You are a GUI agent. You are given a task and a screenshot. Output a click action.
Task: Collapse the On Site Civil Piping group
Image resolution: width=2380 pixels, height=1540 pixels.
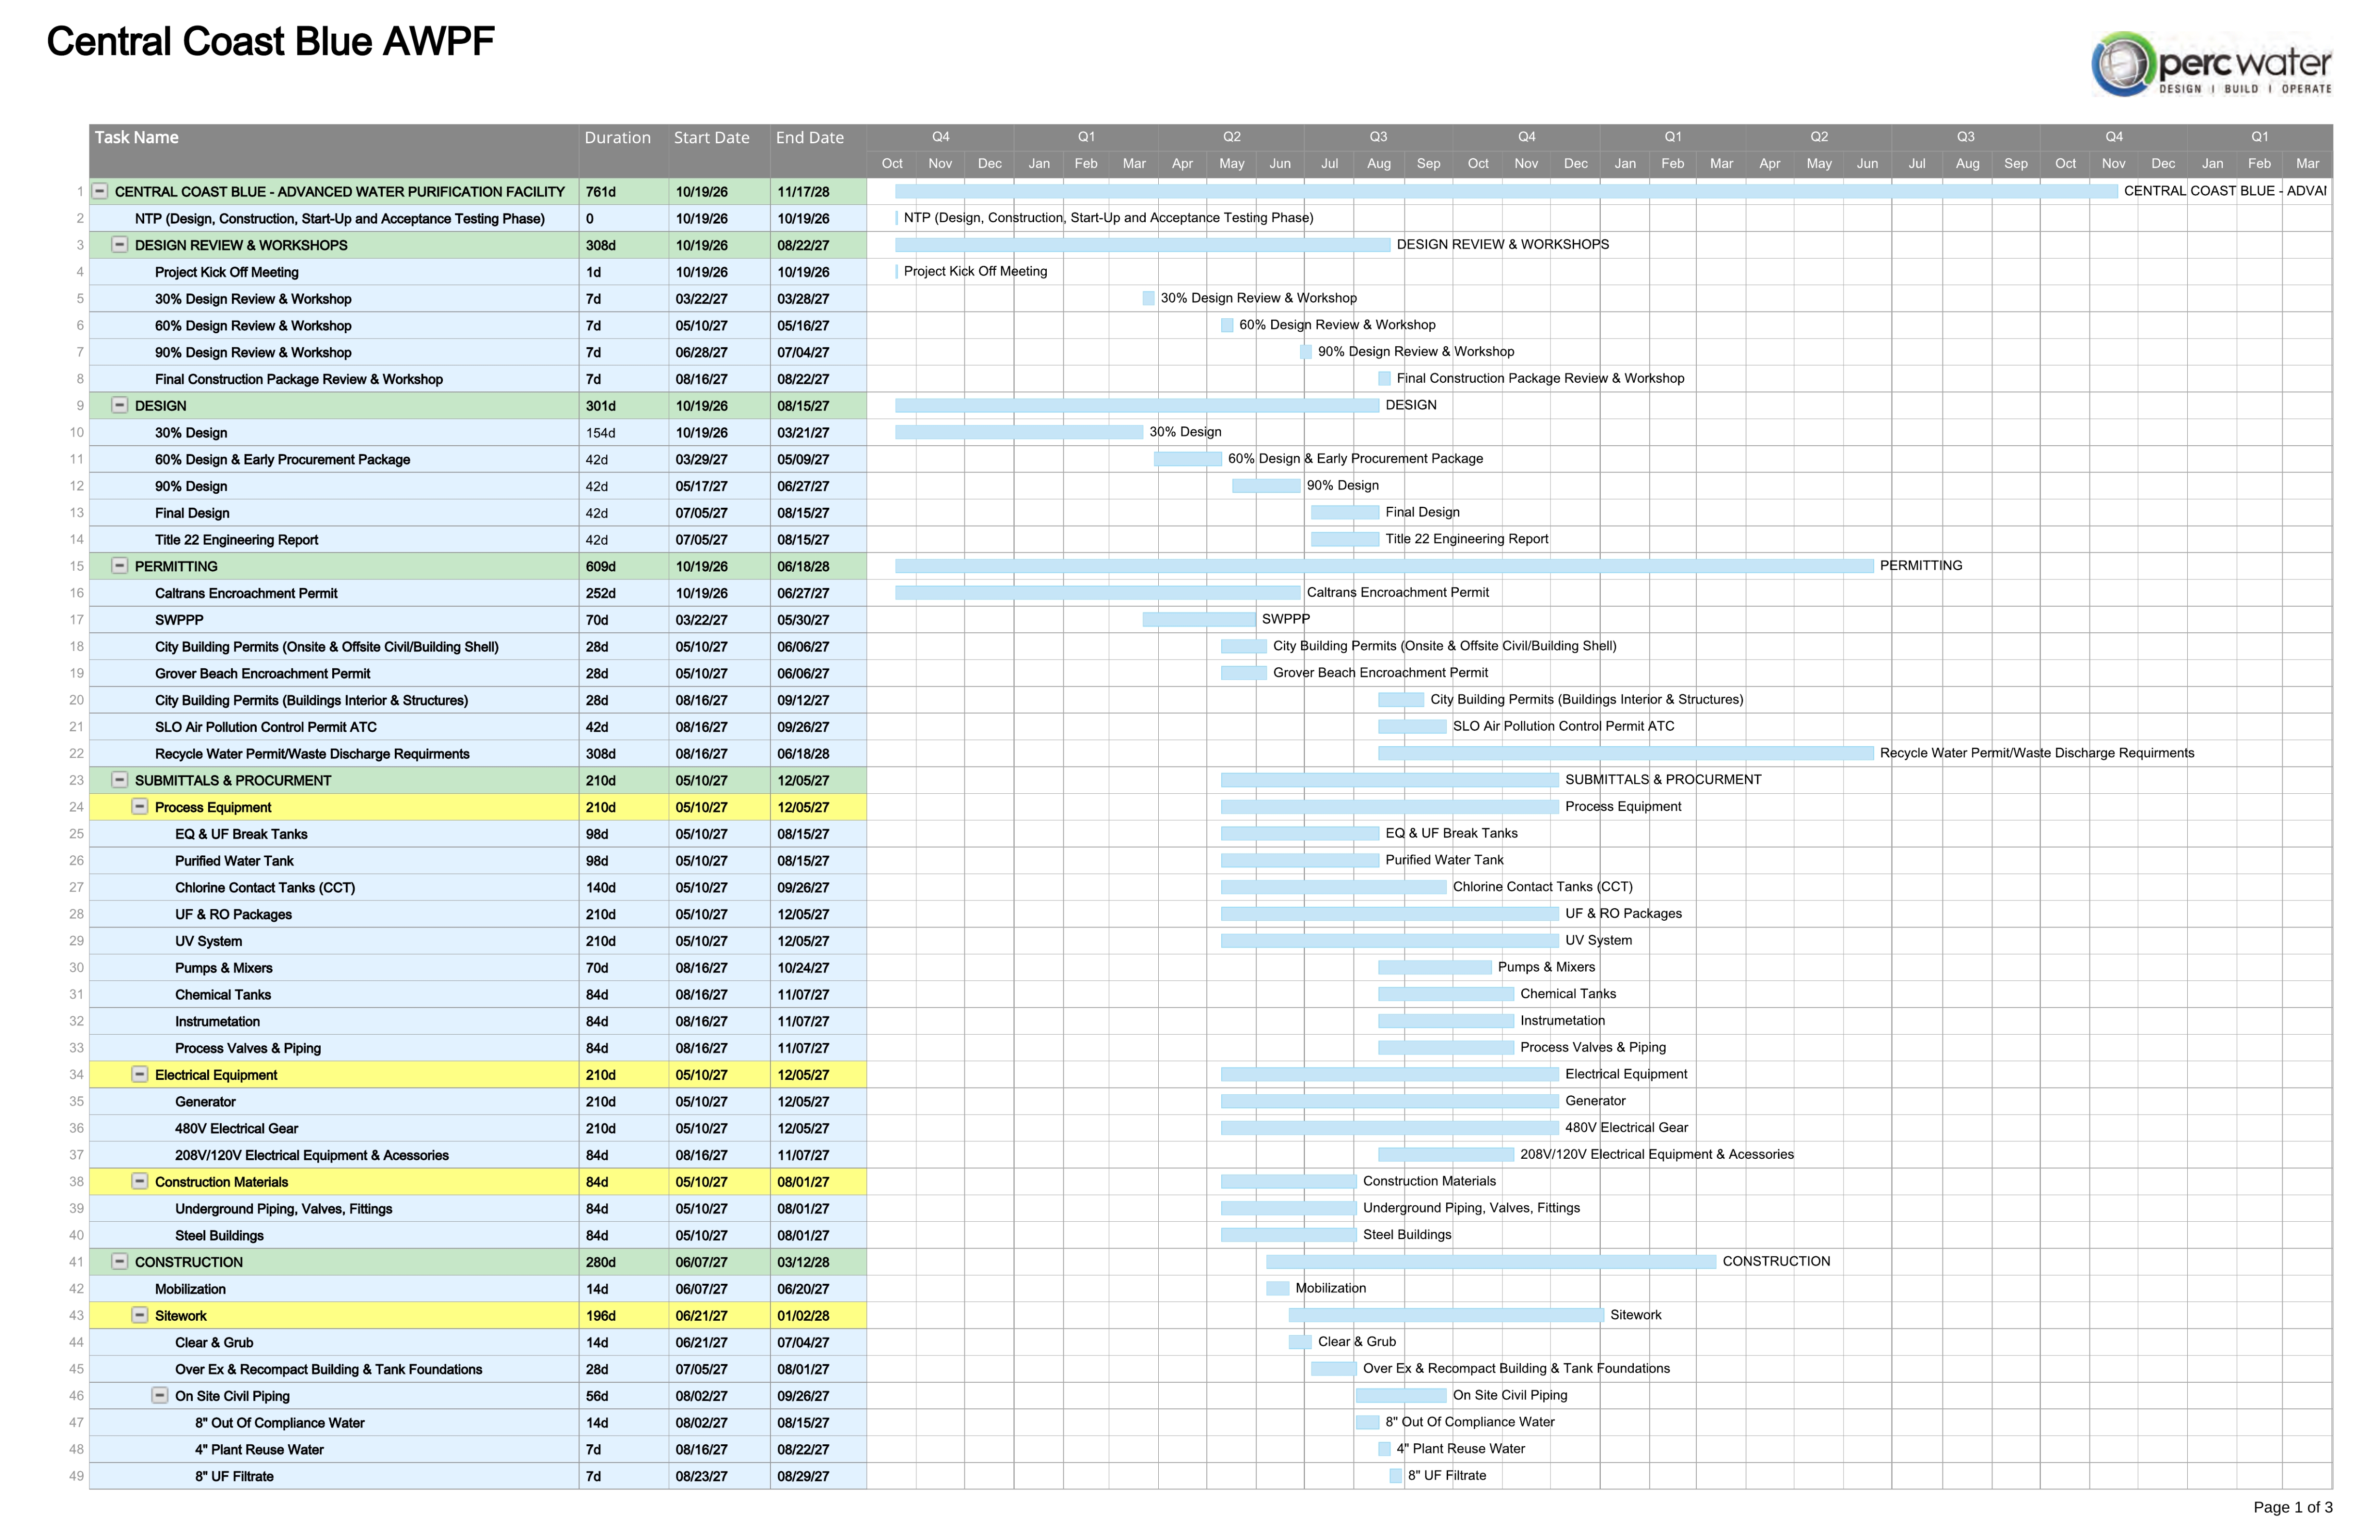click(x=160, y=1395)
